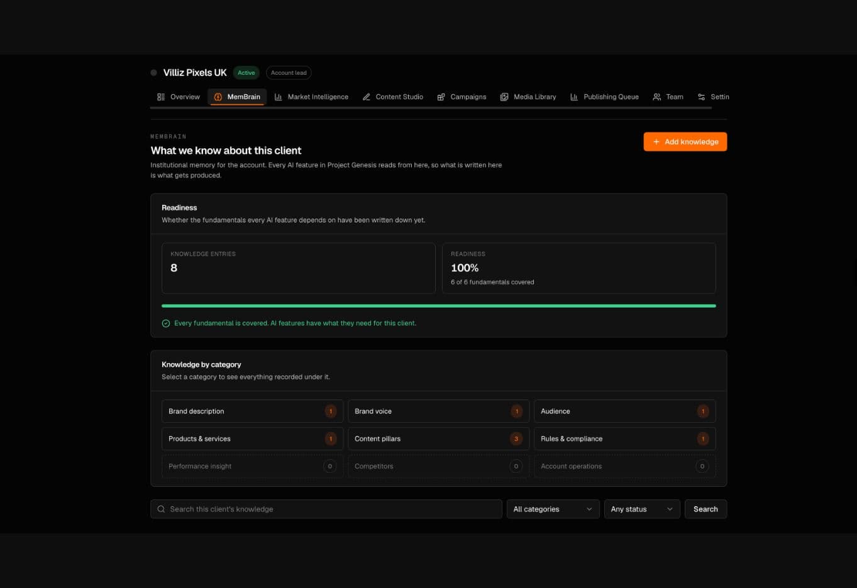Click the Add knowledge button

[x=685, y=142]
